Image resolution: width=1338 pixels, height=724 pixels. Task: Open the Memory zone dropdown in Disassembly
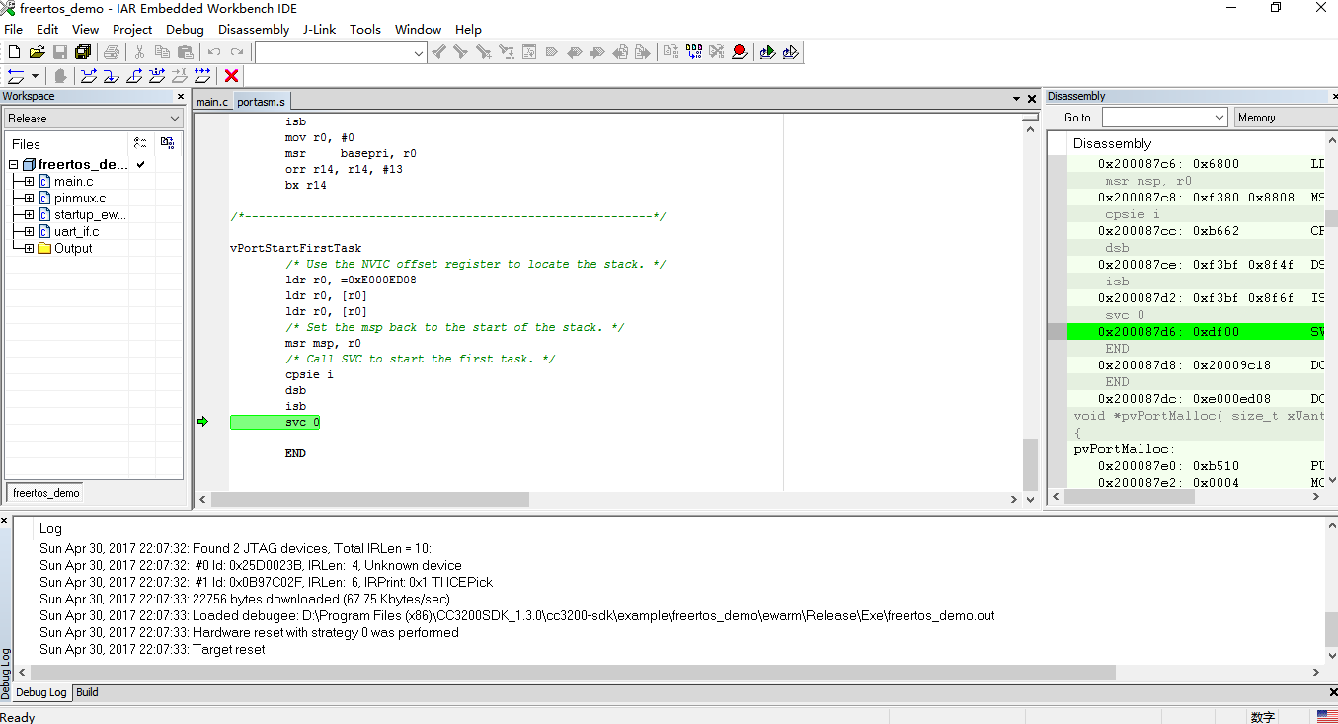pos(1286,118)
